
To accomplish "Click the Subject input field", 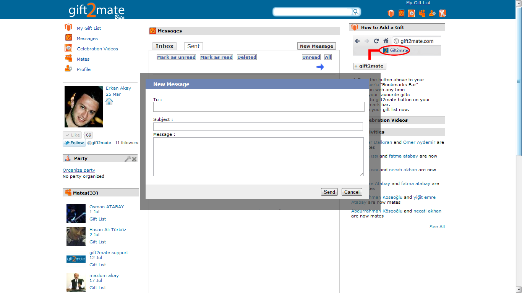I will click(258, 127).
